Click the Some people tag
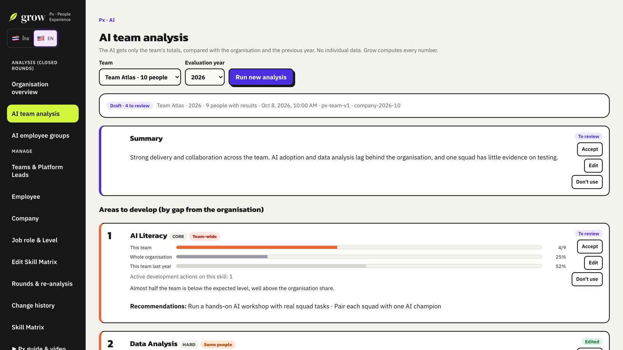This screenshot has width=623, height=350. coord(218,345)
